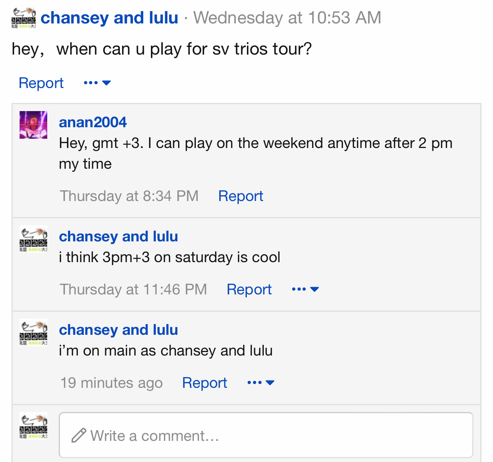
Task: Click your avatar next to the comment box
Action: point(33,426)
